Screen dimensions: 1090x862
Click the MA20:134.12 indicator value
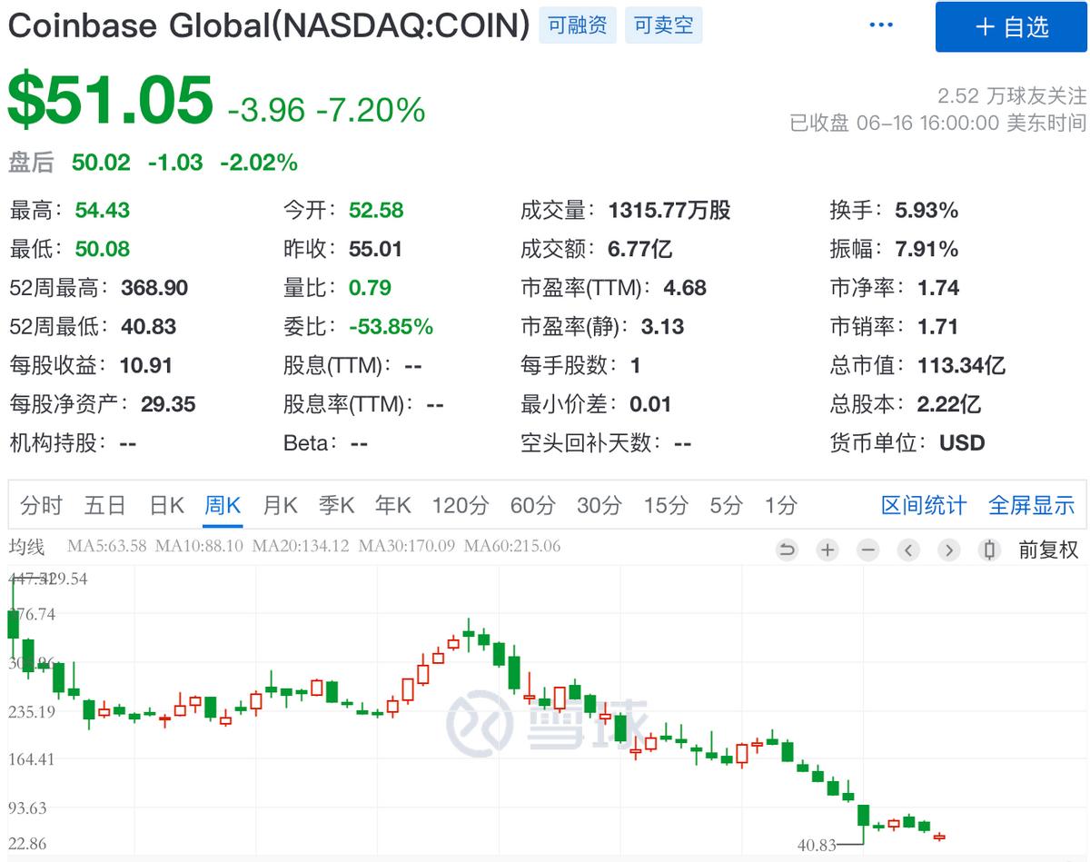pyautogui.click(x=301, y=547)
